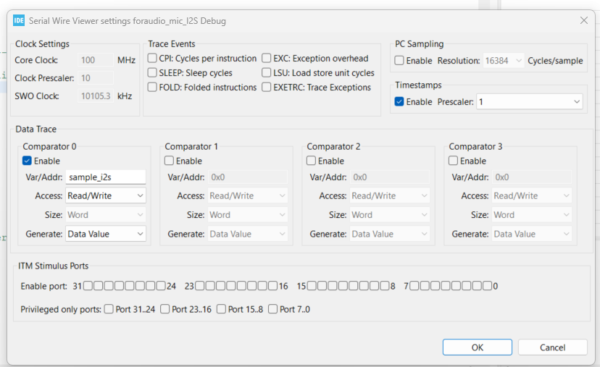
Task: Click the Cancel button
Action: [x=552, y=347]
